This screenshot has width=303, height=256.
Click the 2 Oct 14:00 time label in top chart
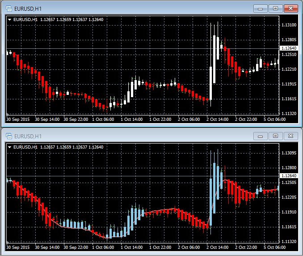[x=217, y=119]
